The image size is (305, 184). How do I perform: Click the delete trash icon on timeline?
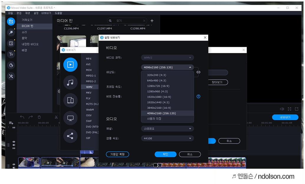39,117
